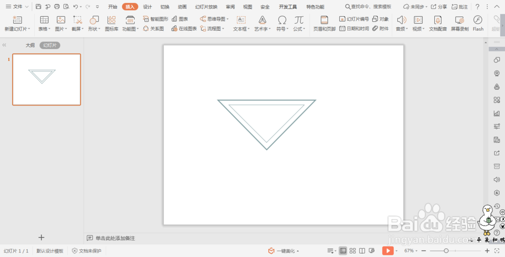This screenshot has height=257, width=505.
Task: Insert a 关系图 relationship diagram
Action: click(x=154, y=29)
